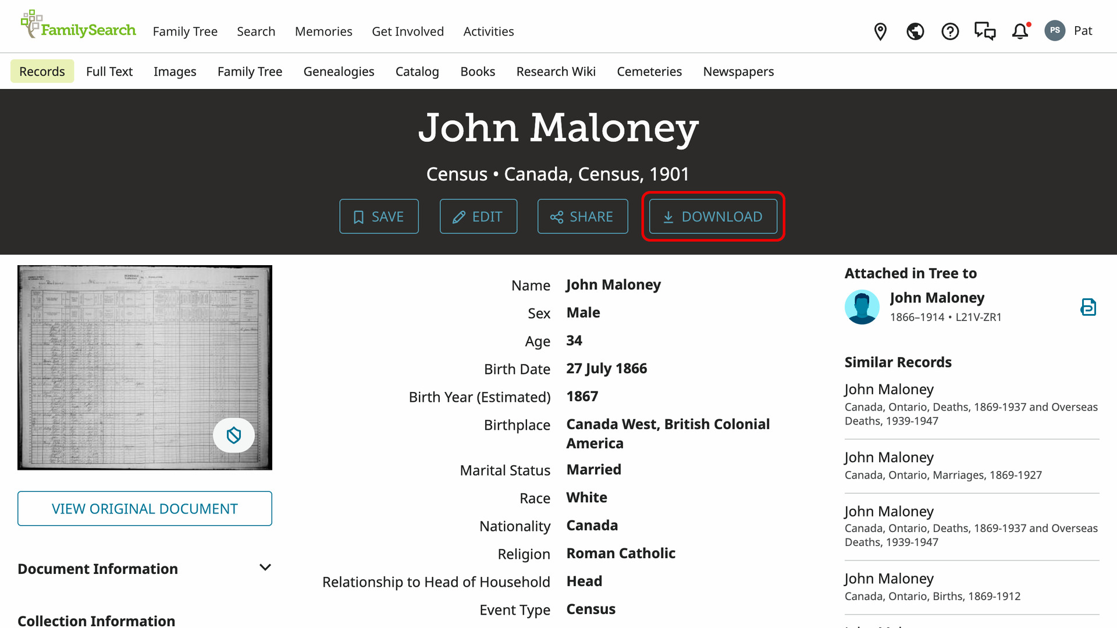Click the location pin icon
Image resolution: width=1117 pixels, height=628 pixels.
point(880,31)
